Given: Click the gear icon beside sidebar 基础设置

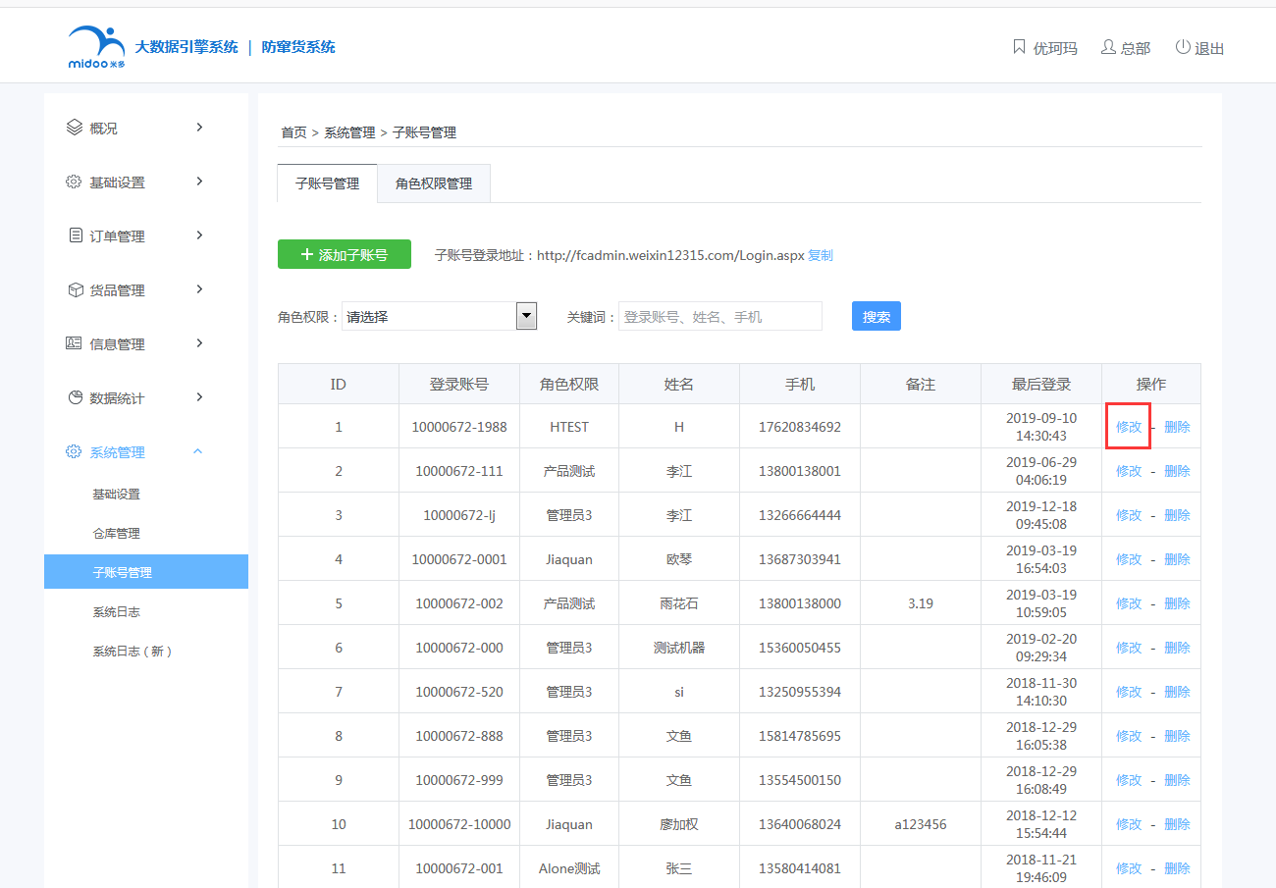Looking at the screenshot, I should coord(74,182).
